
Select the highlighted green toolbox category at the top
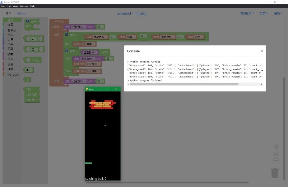pyautogui.click(x=12, y=20)
